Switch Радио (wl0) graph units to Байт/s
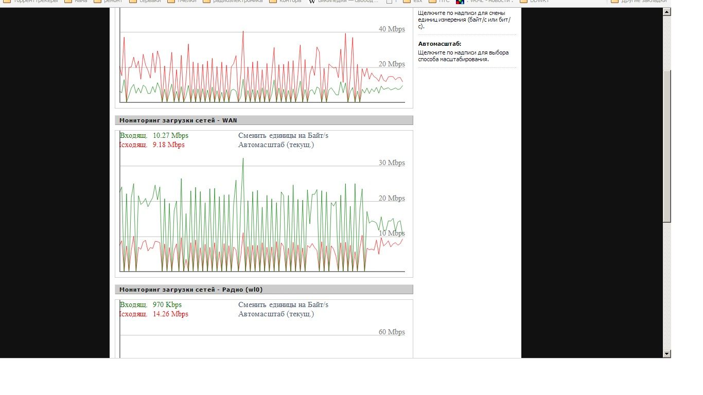703x395 pixels. coord(283,305)
